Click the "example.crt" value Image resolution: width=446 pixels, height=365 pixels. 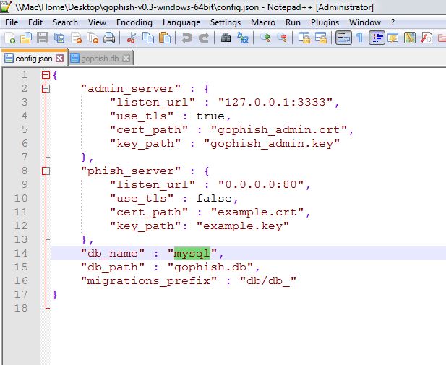[x=257, y=212]
